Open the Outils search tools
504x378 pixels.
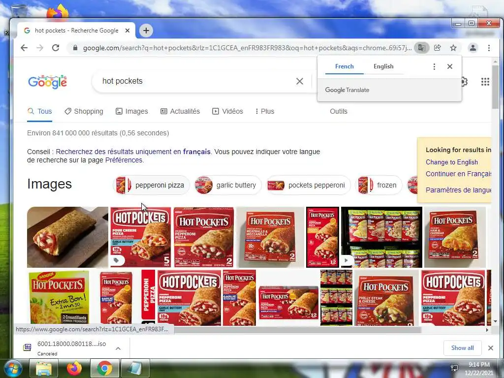coord(339,112)
